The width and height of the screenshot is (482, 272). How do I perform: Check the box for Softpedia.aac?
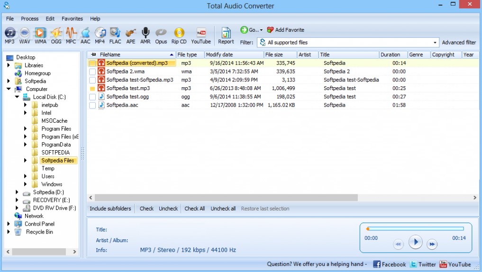pos(92,105)
